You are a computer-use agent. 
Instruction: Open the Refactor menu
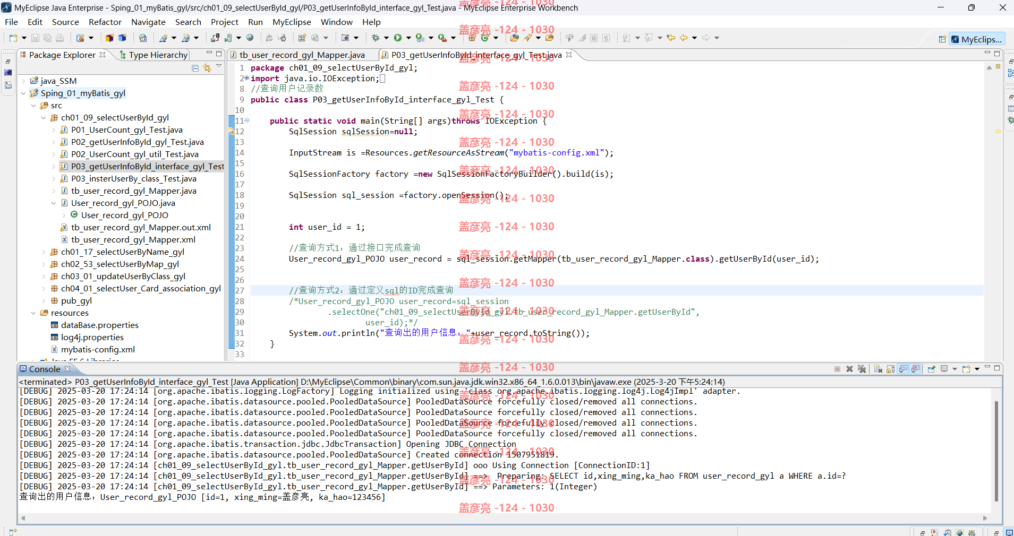[x=105, y=22]
